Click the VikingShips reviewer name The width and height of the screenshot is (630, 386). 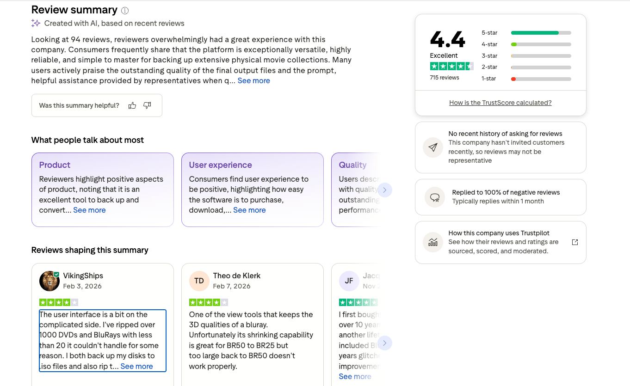point(83,276)
